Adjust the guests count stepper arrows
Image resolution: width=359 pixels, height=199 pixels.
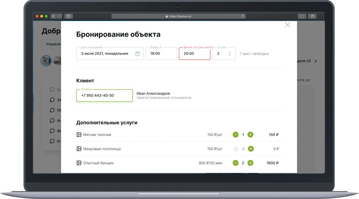pos(229,54)
